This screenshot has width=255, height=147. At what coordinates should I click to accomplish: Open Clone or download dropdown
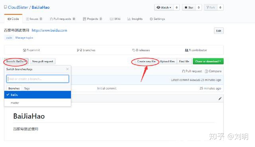[x=208, y=61]
